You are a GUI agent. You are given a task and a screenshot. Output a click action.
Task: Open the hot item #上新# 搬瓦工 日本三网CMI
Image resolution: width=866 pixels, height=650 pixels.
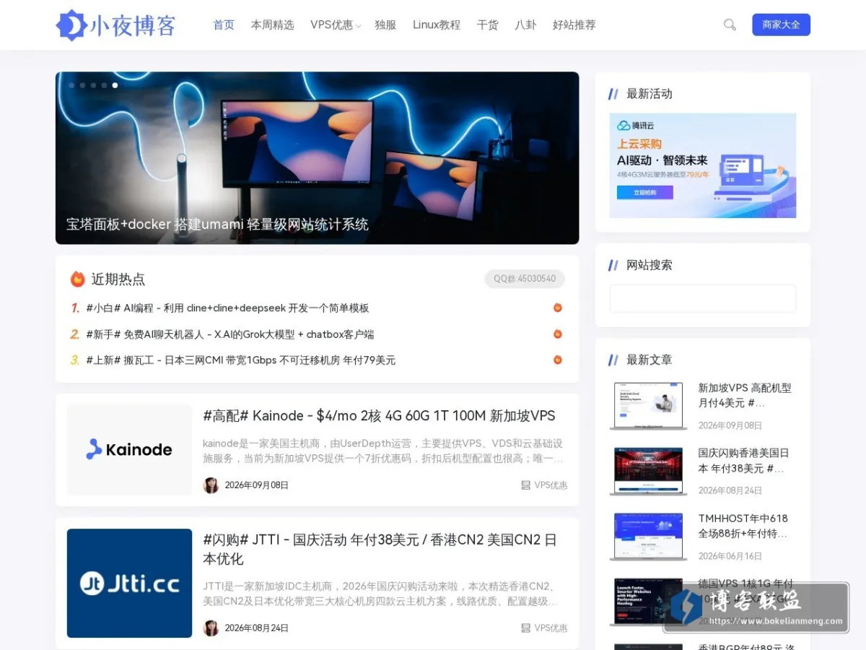[240, 360]
